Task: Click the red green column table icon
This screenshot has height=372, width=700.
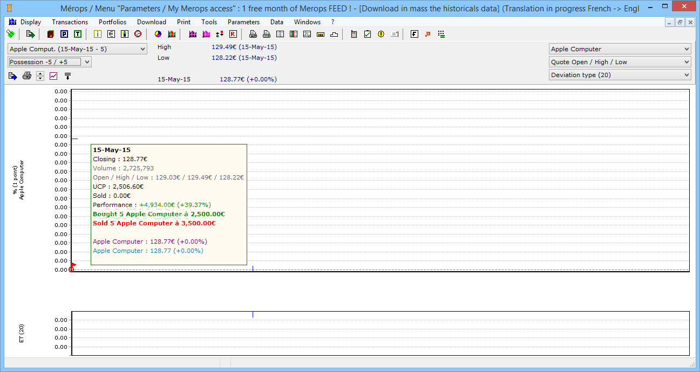Action: click(x=293, y=34)
